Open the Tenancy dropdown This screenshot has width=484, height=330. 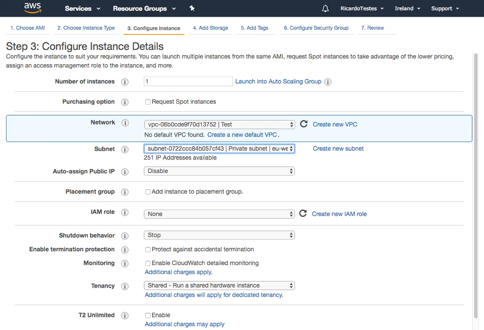pyautogui.click(x=219, y=286)
